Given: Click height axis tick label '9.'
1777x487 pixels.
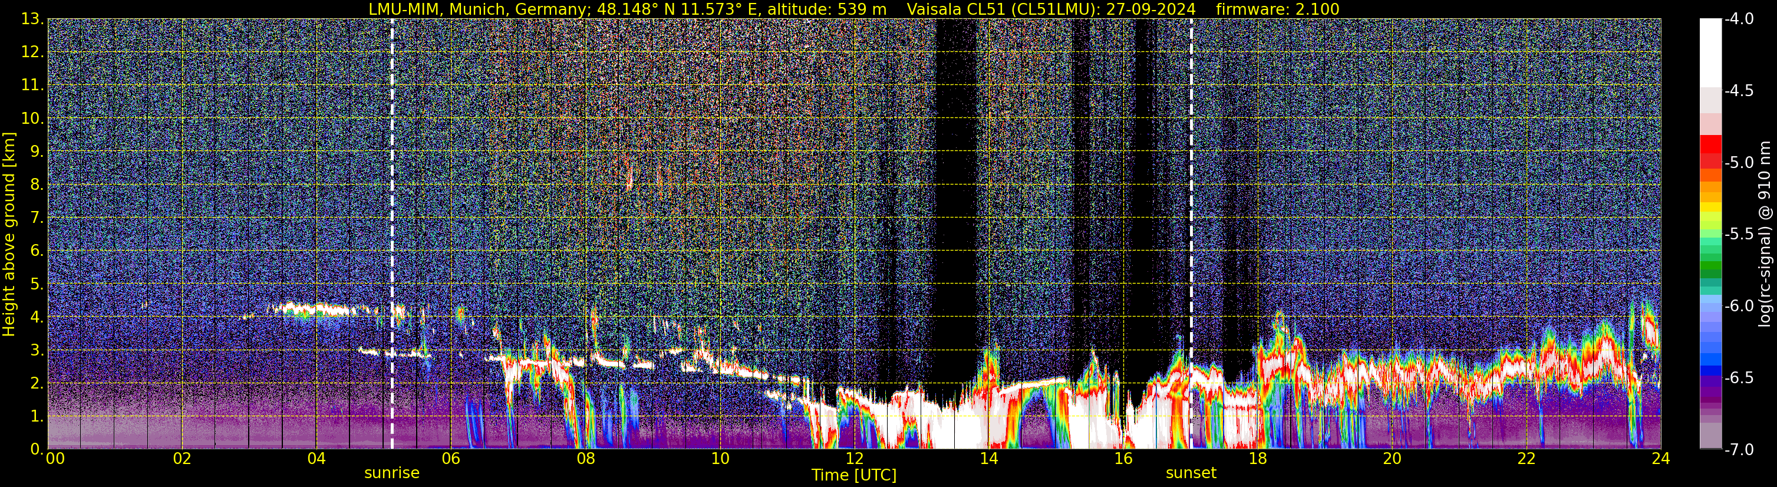Looking at the screenshot, I should (x=36, y=151).
